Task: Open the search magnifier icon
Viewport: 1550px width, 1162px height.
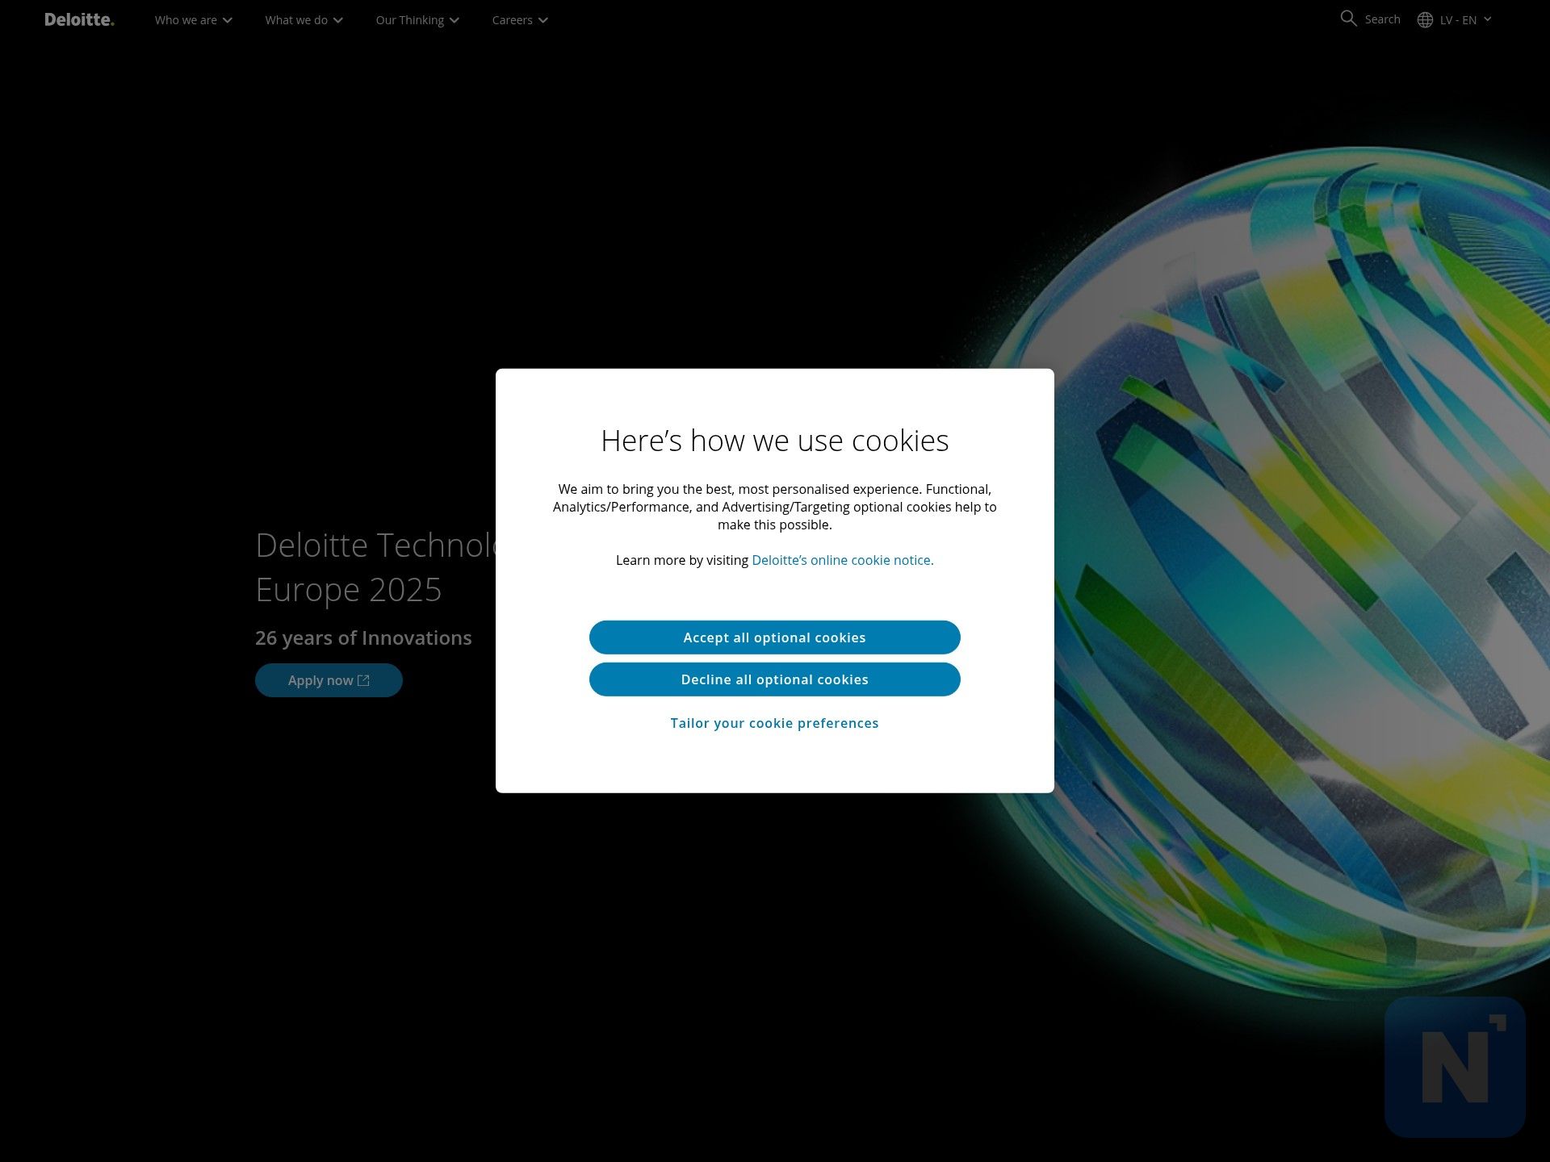Action: (x=1348, y=19)
